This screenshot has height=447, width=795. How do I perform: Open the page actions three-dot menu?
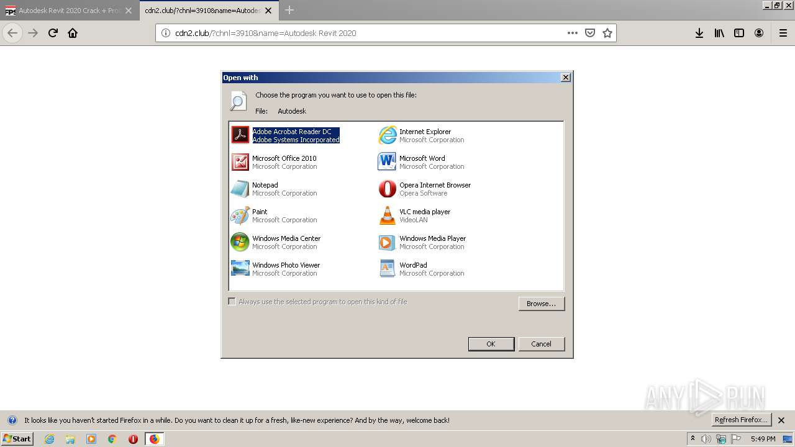pos(573,33)
